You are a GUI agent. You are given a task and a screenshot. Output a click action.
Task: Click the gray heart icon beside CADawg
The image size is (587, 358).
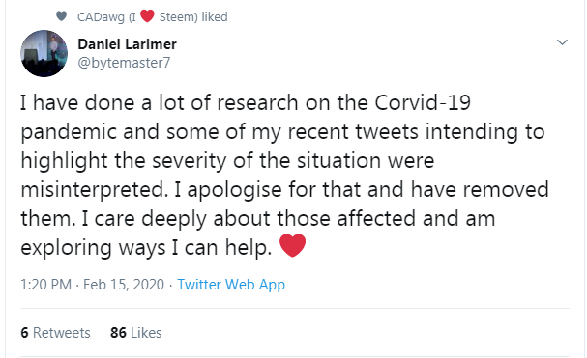coord(61,16)
